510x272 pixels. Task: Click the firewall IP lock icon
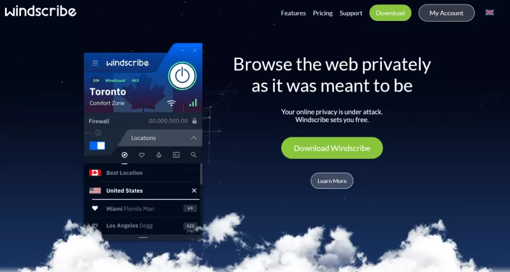pyautogui.click(x=194, y=121)
